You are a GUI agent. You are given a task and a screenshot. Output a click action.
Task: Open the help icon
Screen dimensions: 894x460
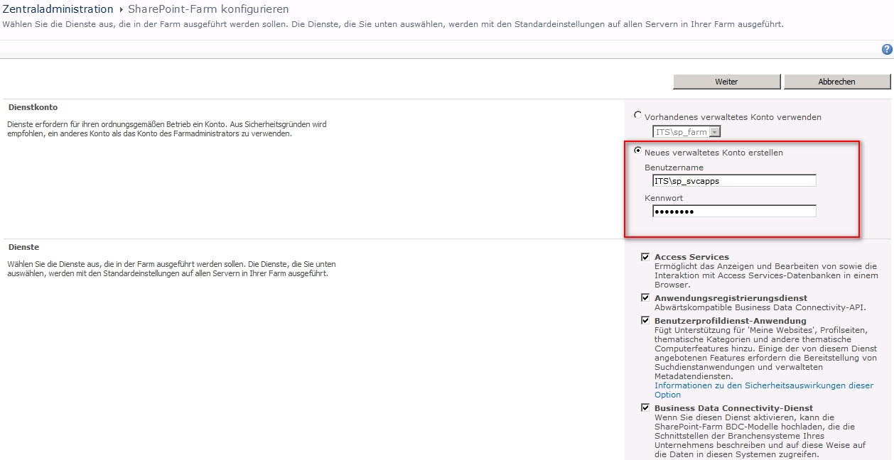coord(887,49)
